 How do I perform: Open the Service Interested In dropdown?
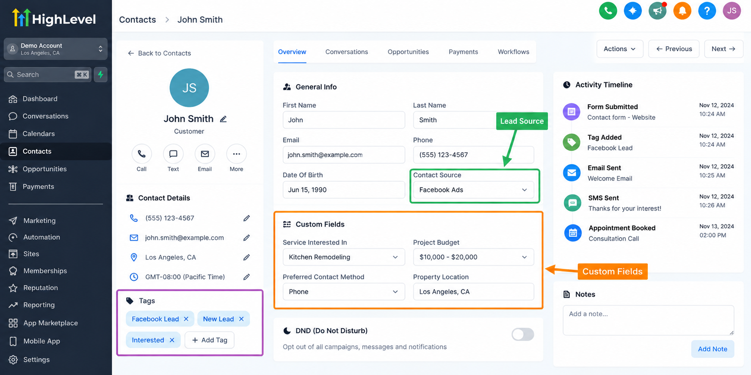344,257
